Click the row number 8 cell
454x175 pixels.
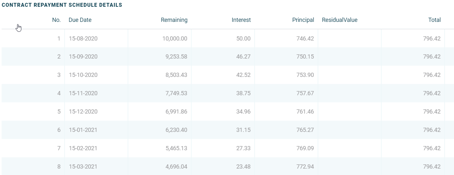point(59,167)
